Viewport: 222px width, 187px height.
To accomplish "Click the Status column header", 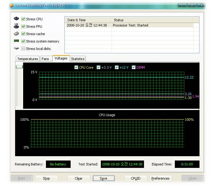I will [x=152, y=20].
